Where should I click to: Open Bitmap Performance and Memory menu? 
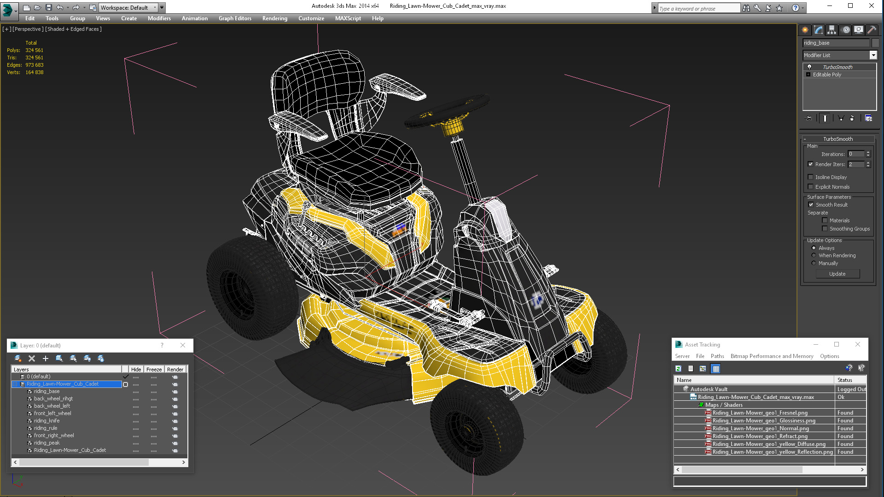point(772,356)
